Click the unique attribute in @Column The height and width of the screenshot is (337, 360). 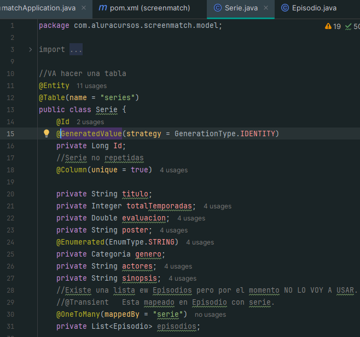[x=104, y=170]
